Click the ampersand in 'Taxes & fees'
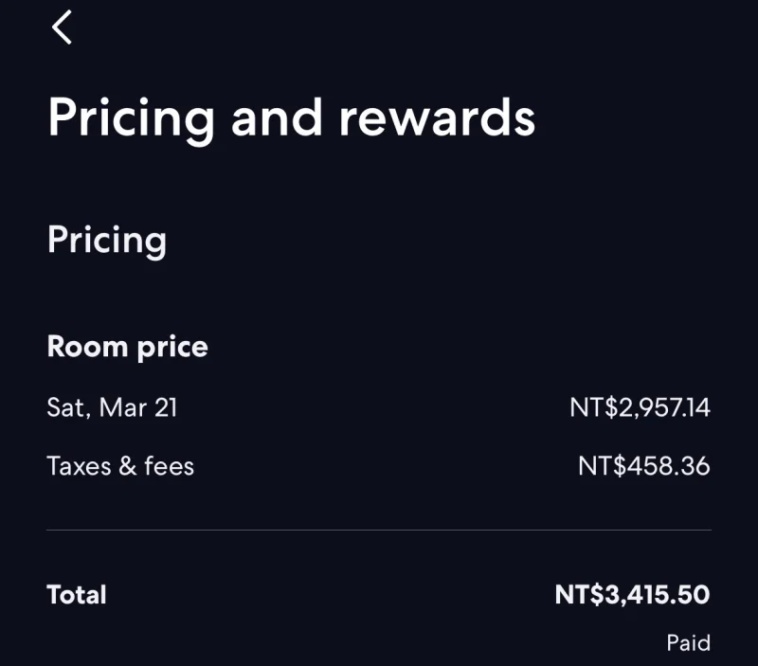The image size is (758, 666). [x=128, y=466]
